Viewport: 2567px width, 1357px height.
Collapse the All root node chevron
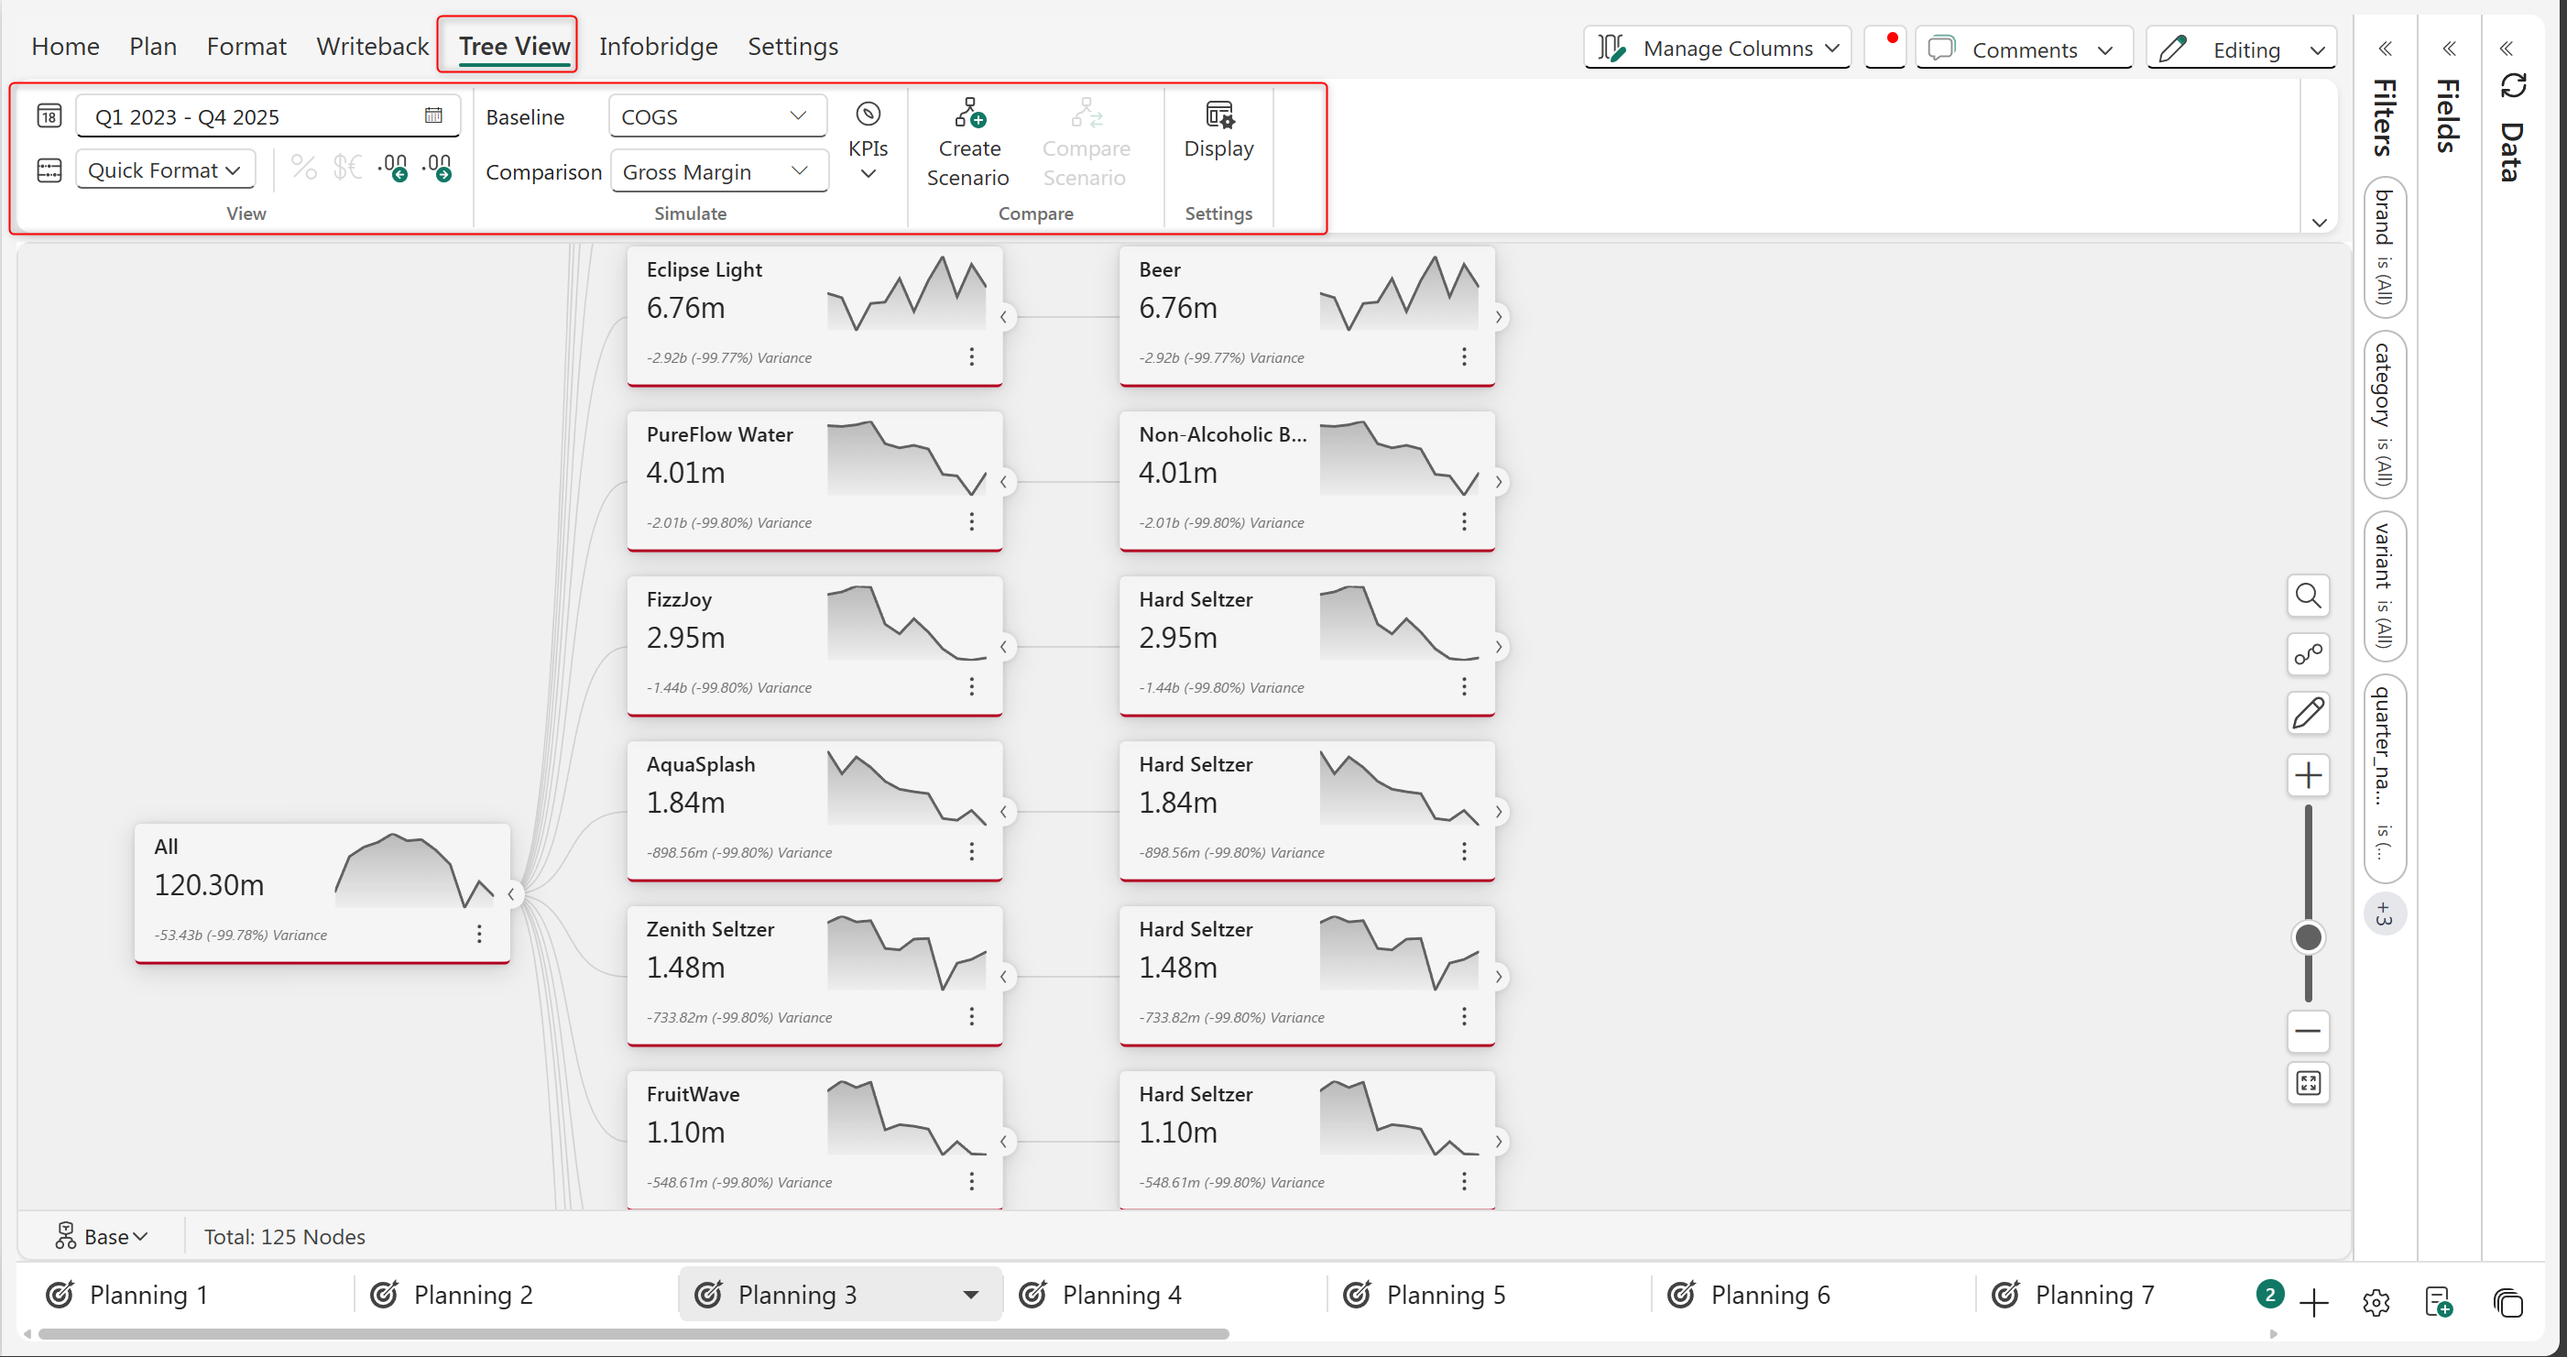(511, 893)
